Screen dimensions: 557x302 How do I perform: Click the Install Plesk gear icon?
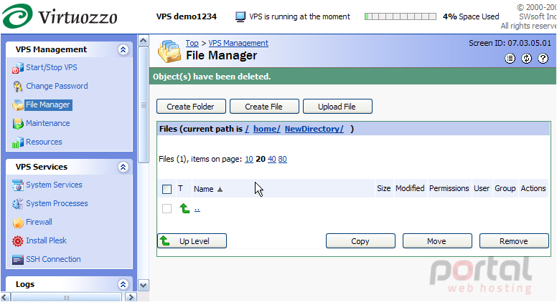[17, 241]
